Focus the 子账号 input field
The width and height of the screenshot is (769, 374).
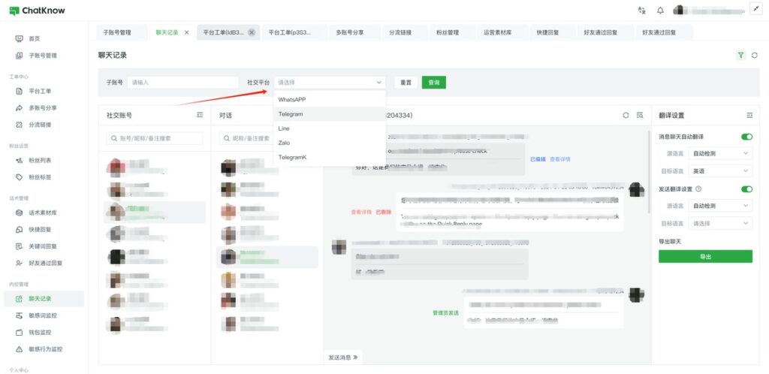click(182, 83)
